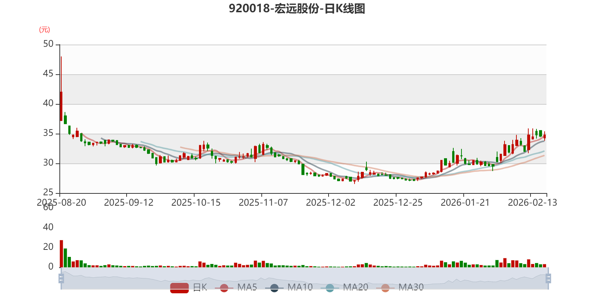Toggle the 日K candlestick series in legend
This screenshot has height=297, width=594.
[189, 287]
